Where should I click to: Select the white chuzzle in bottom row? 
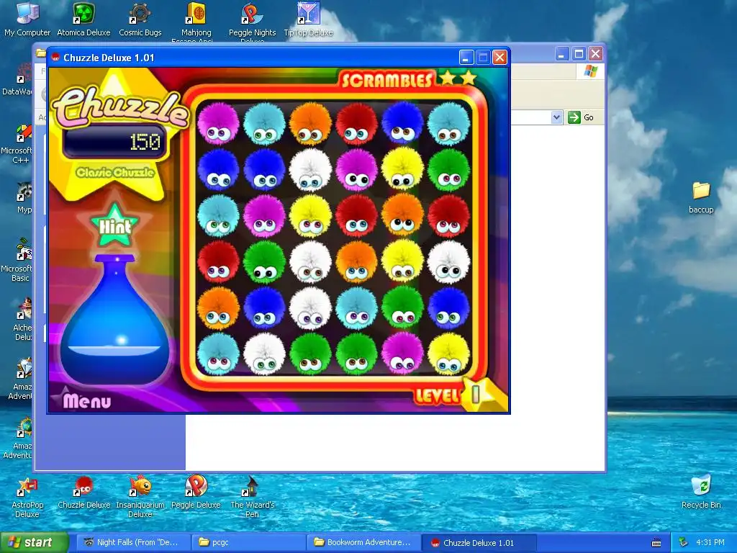[264, 354]
